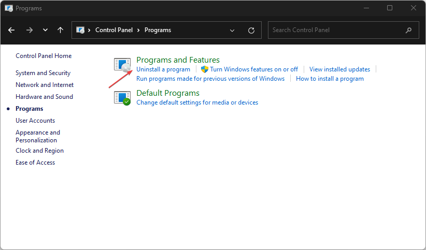Expand chevron before Control Panel breadcrumb
Image resolution: width=426 pixels, height=250 pixels.
point(89,30)
